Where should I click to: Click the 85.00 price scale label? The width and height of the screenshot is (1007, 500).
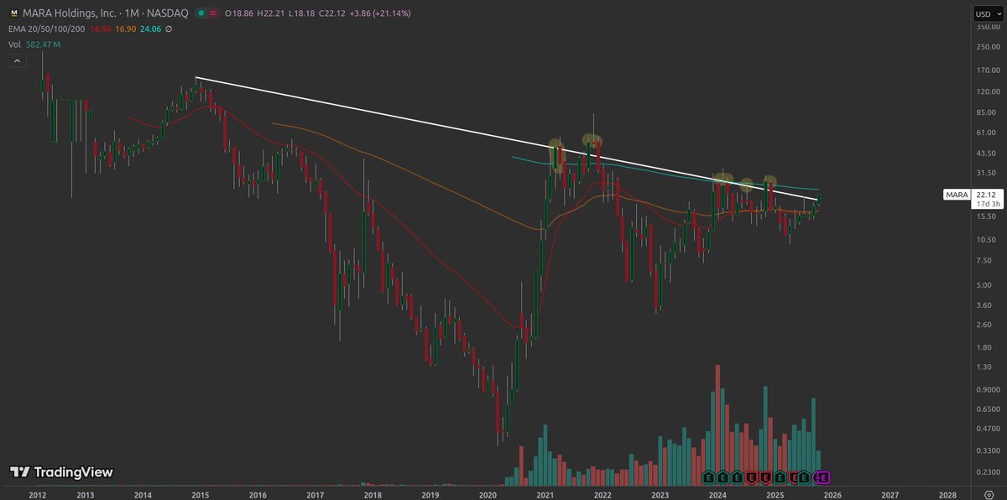tap(985, 112)
